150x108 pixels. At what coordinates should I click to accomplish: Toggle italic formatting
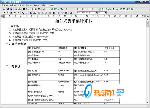tap(8, 13)
